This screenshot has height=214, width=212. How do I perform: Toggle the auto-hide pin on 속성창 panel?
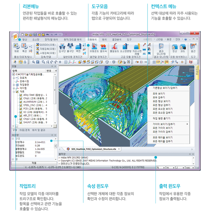(52, 135)
